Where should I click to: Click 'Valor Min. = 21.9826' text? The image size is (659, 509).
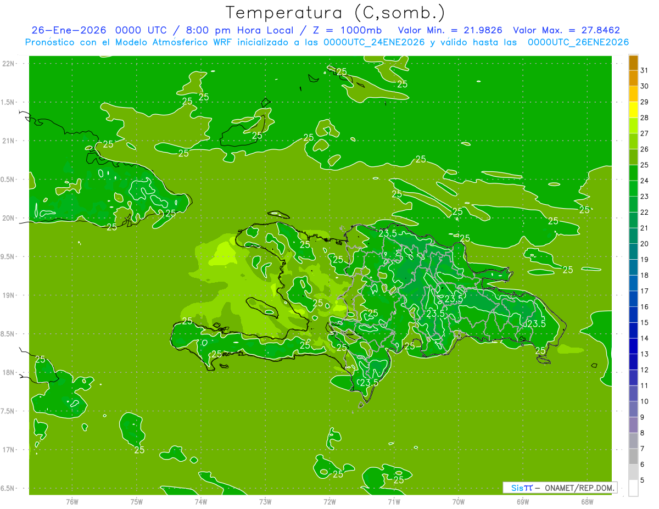point(450,30)
